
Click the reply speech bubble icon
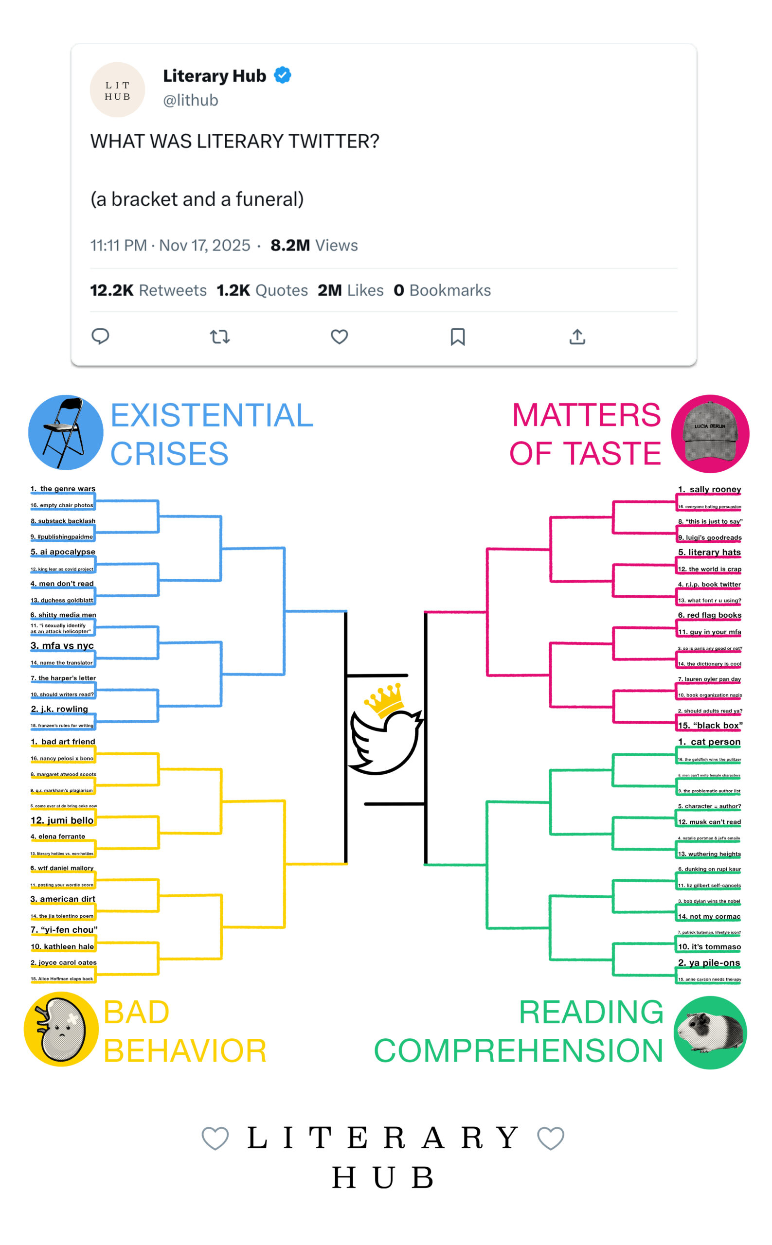point(100,337)
